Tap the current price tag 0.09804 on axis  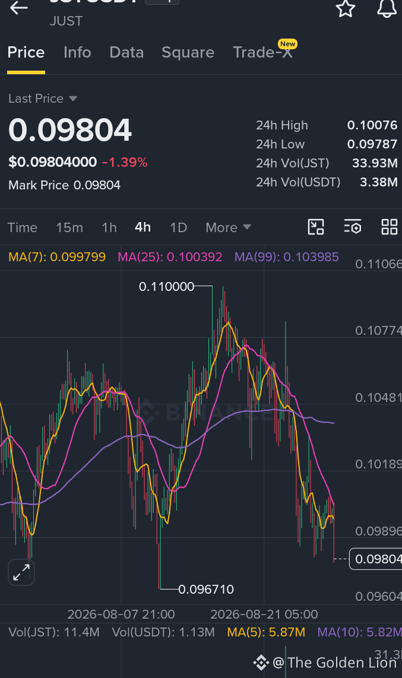[x=376, y=559]
